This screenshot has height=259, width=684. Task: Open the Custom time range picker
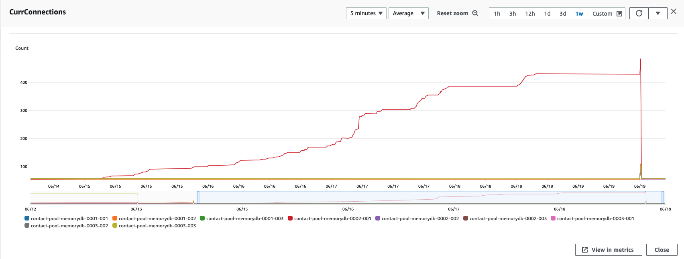point(607,14)
